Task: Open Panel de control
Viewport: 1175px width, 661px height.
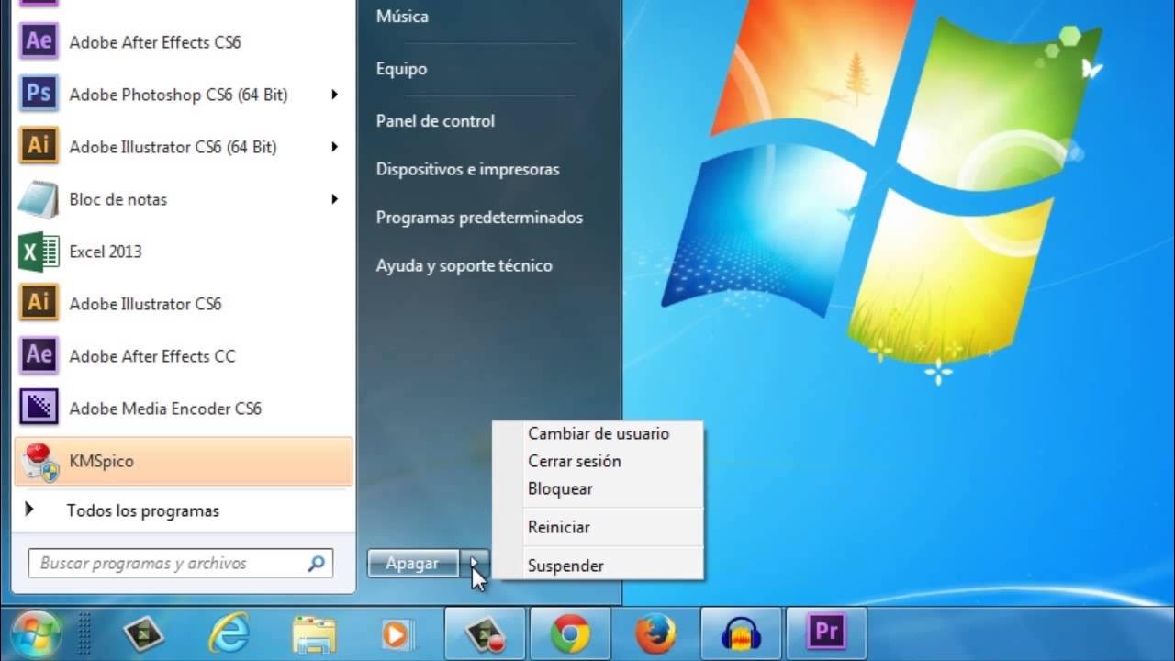Action: coord(435,121)
